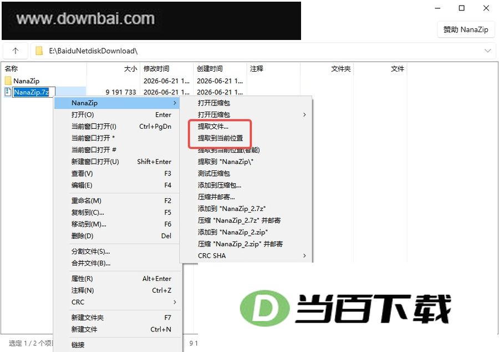Sort by the 修改时间 column header
Image resolution: width=499 pixels, height=352 pixels.
coord(167,68)
